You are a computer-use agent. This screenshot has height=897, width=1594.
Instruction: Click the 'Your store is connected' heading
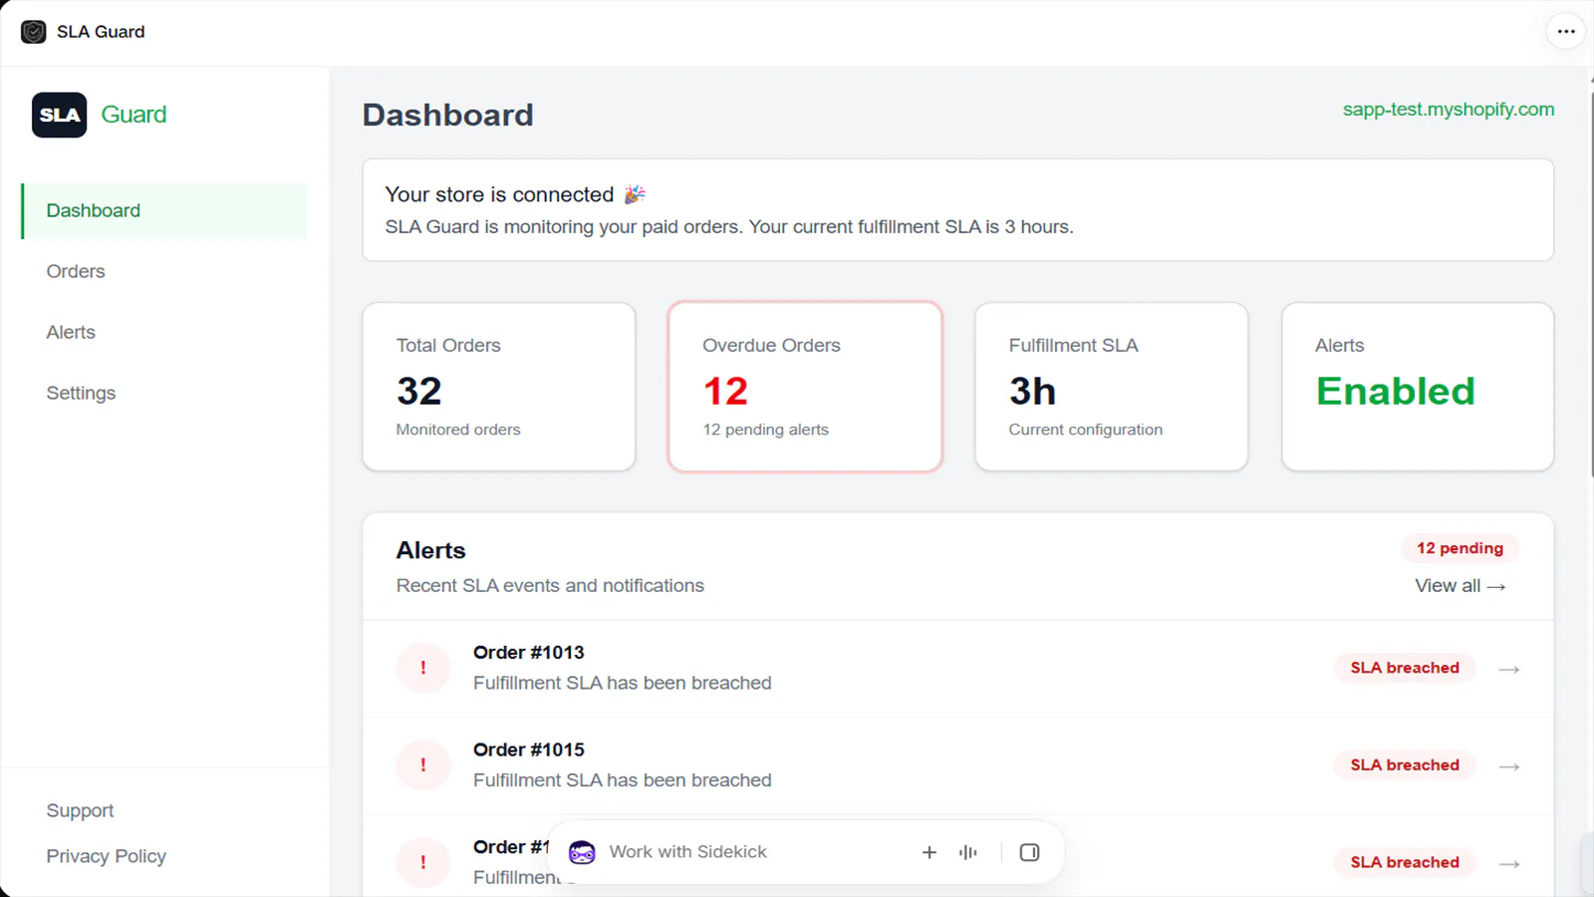[499, 194]
